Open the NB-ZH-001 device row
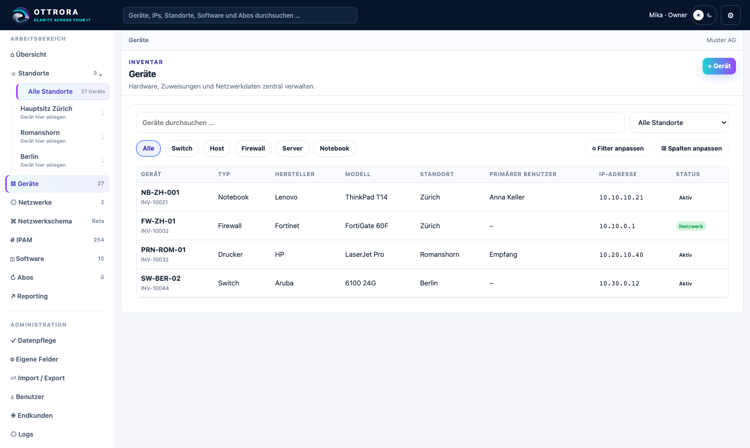 (x=432, y=197)
